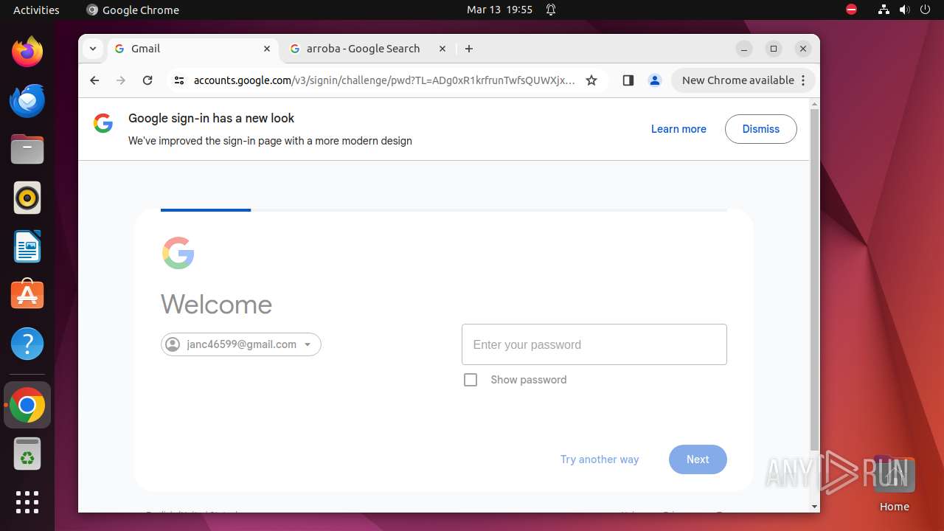This screenshot has height=531, width=944.
Task: View site information icon in address bar
Action: click(178, 80)
